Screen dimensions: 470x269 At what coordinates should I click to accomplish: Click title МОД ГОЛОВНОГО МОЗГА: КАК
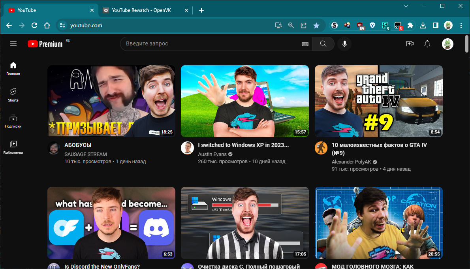point(372,266)
